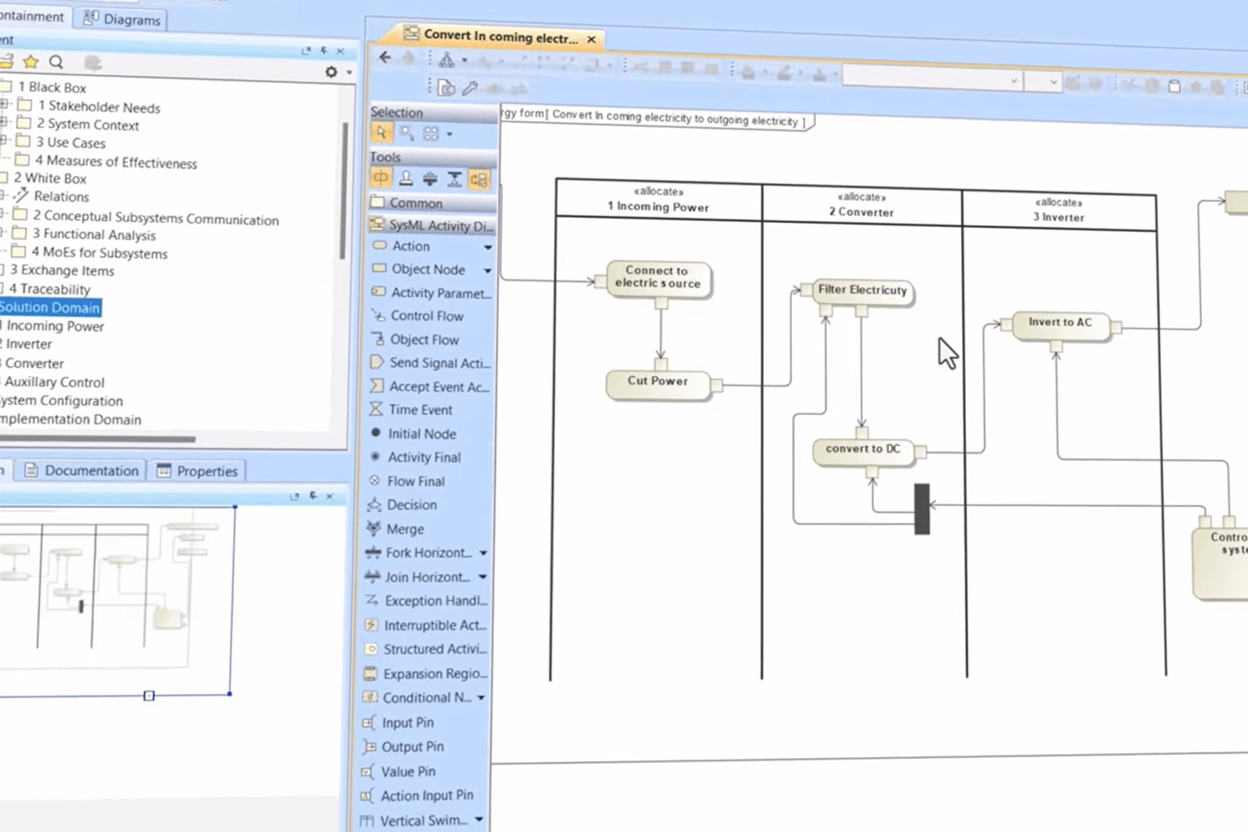
Task: Open containment panel gear options
Action: [x=331, y=72]
